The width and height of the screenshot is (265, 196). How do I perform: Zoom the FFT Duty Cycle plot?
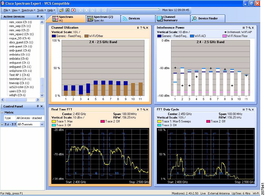tap(250, 110)
